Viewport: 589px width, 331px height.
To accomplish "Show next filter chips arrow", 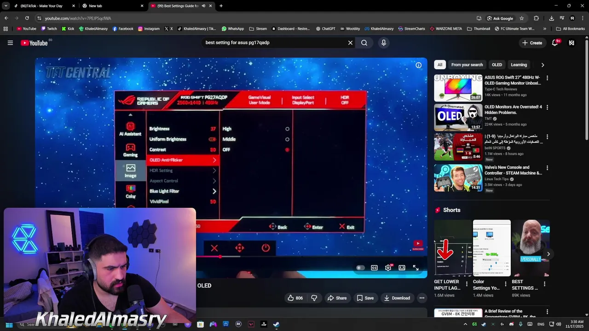I will [543, 65].
